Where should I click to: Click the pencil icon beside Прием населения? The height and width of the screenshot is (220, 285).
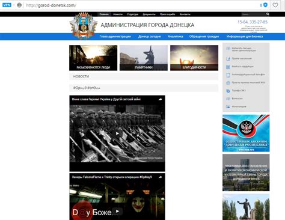click(228, 58)
